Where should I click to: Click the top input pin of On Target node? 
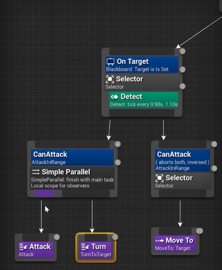pyautogui.click(x=142, y=52)
